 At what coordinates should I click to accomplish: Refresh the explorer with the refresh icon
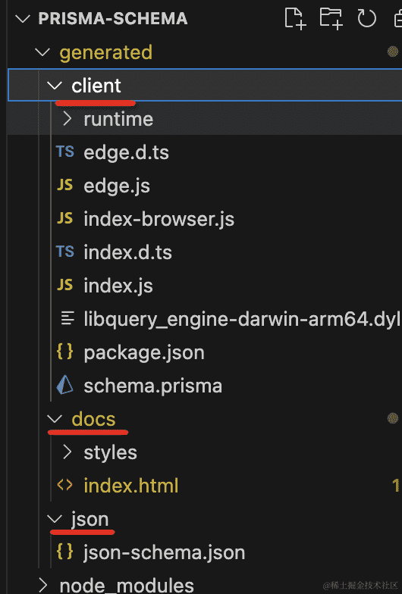click(x=366, y=18)
